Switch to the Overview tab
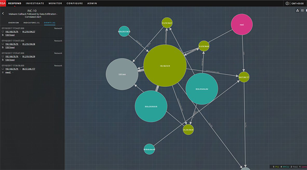This screenshot has height=170, width=307. [13, 23]
